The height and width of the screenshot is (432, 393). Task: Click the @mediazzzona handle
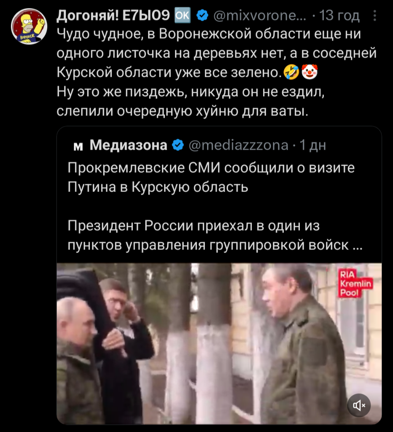(x=239, y=145)
